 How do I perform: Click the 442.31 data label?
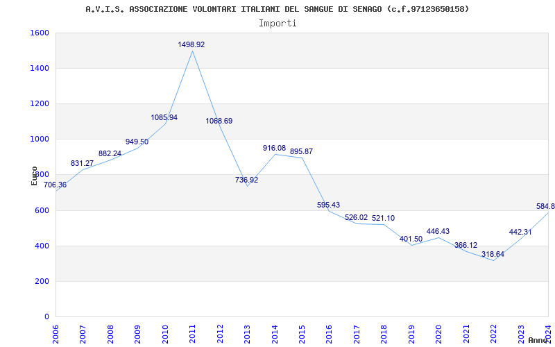coord(520,232)
